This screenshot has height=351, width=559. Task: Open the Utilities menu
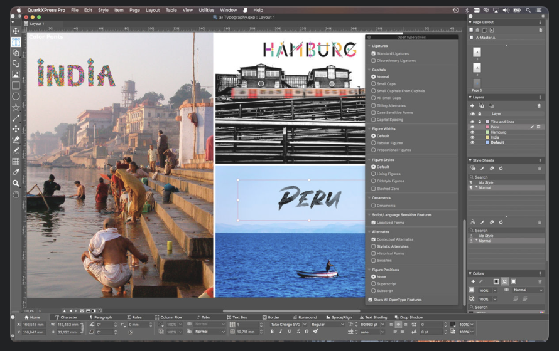[x=206, y=10]
